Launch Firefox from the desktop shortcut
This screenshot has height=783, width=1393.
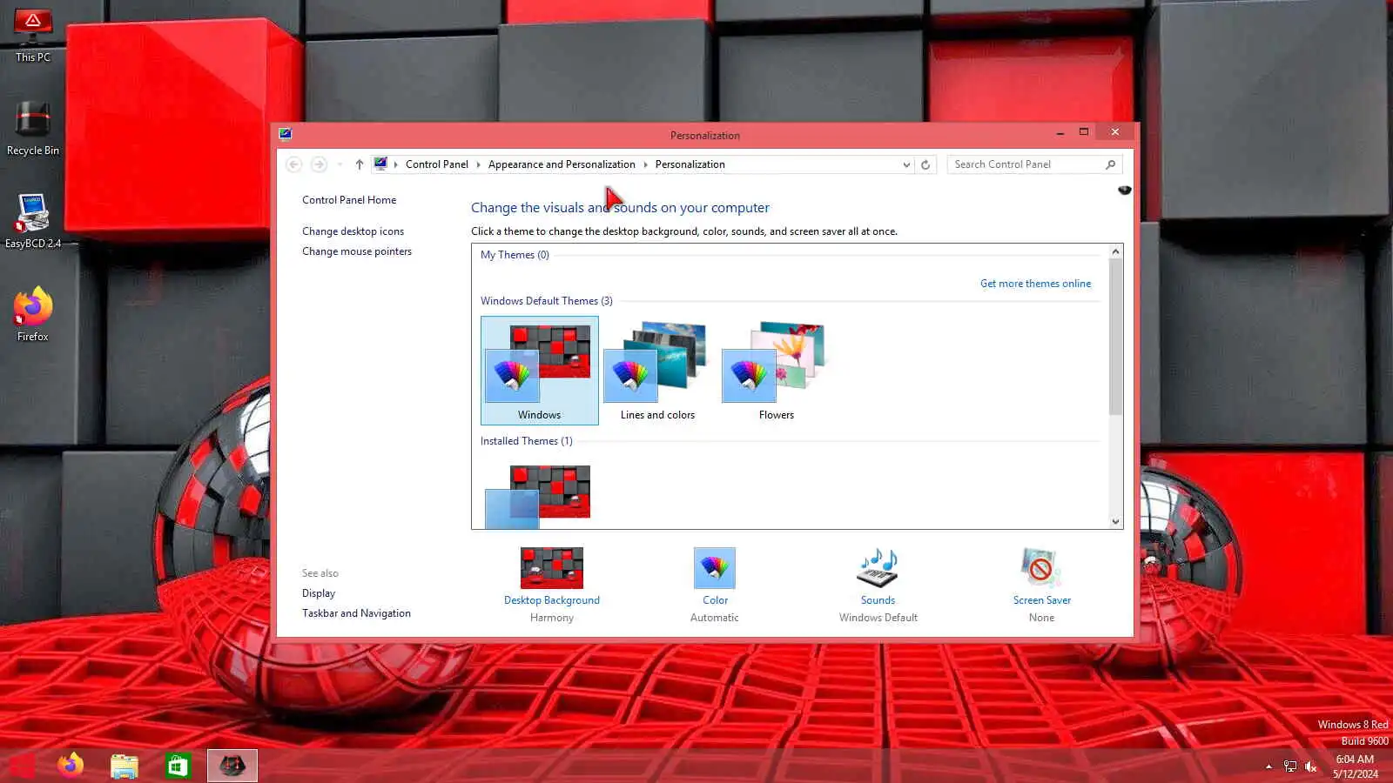[33, 314]
